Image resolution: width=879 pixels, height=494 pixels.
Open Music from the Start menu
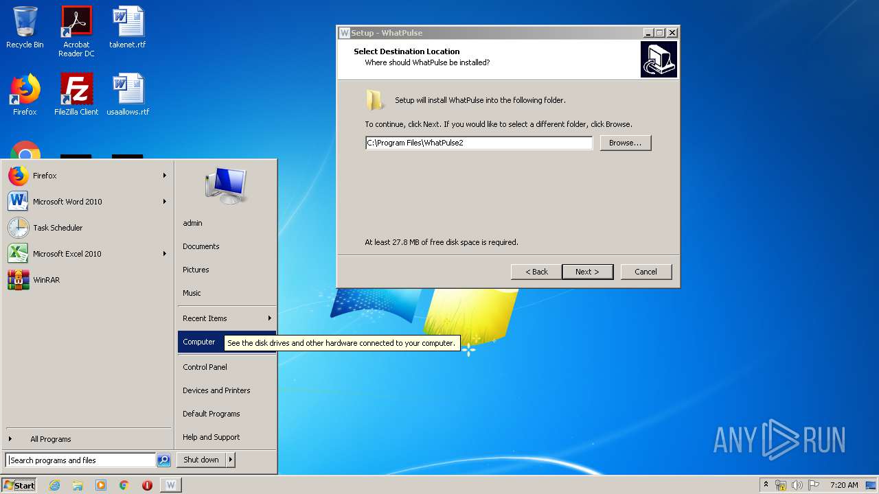click(227, 293)
